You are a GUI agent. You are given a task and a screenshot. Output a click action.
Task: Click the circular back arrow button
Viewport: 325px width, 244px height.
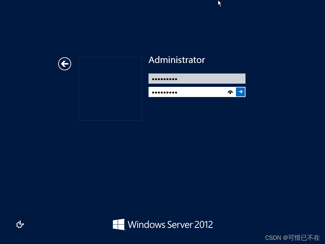coord(65,64)
